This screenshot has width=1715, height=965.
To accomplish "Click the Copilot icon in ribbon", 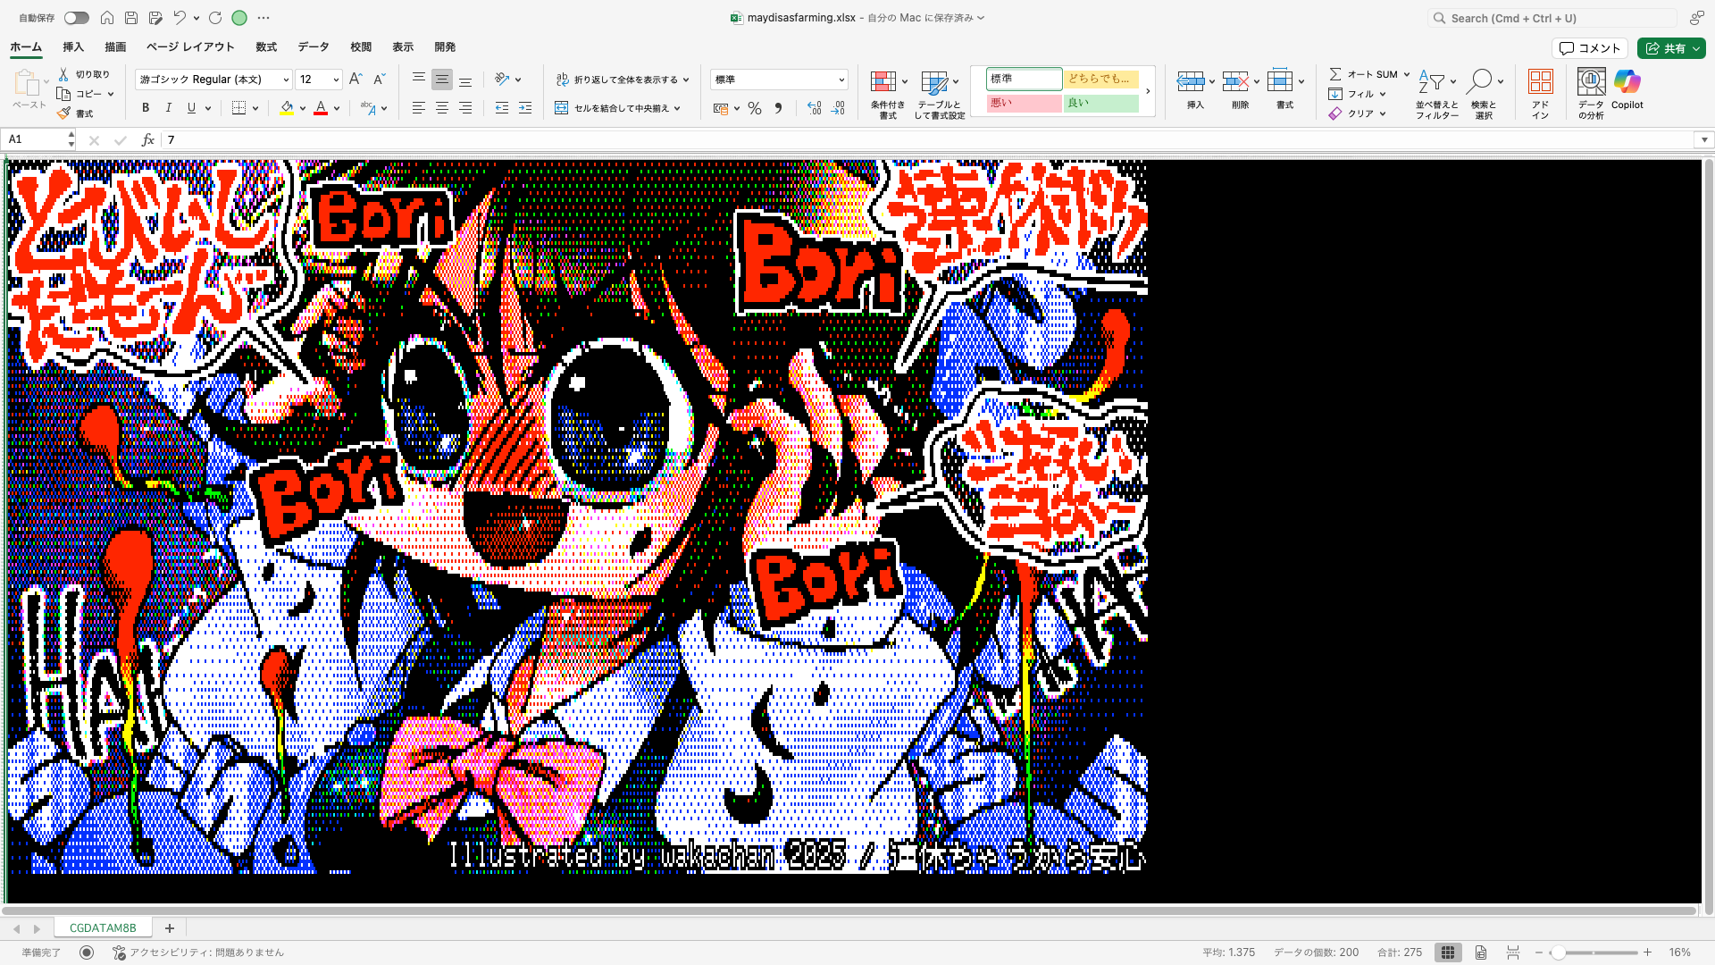I will click(1627, 83).
